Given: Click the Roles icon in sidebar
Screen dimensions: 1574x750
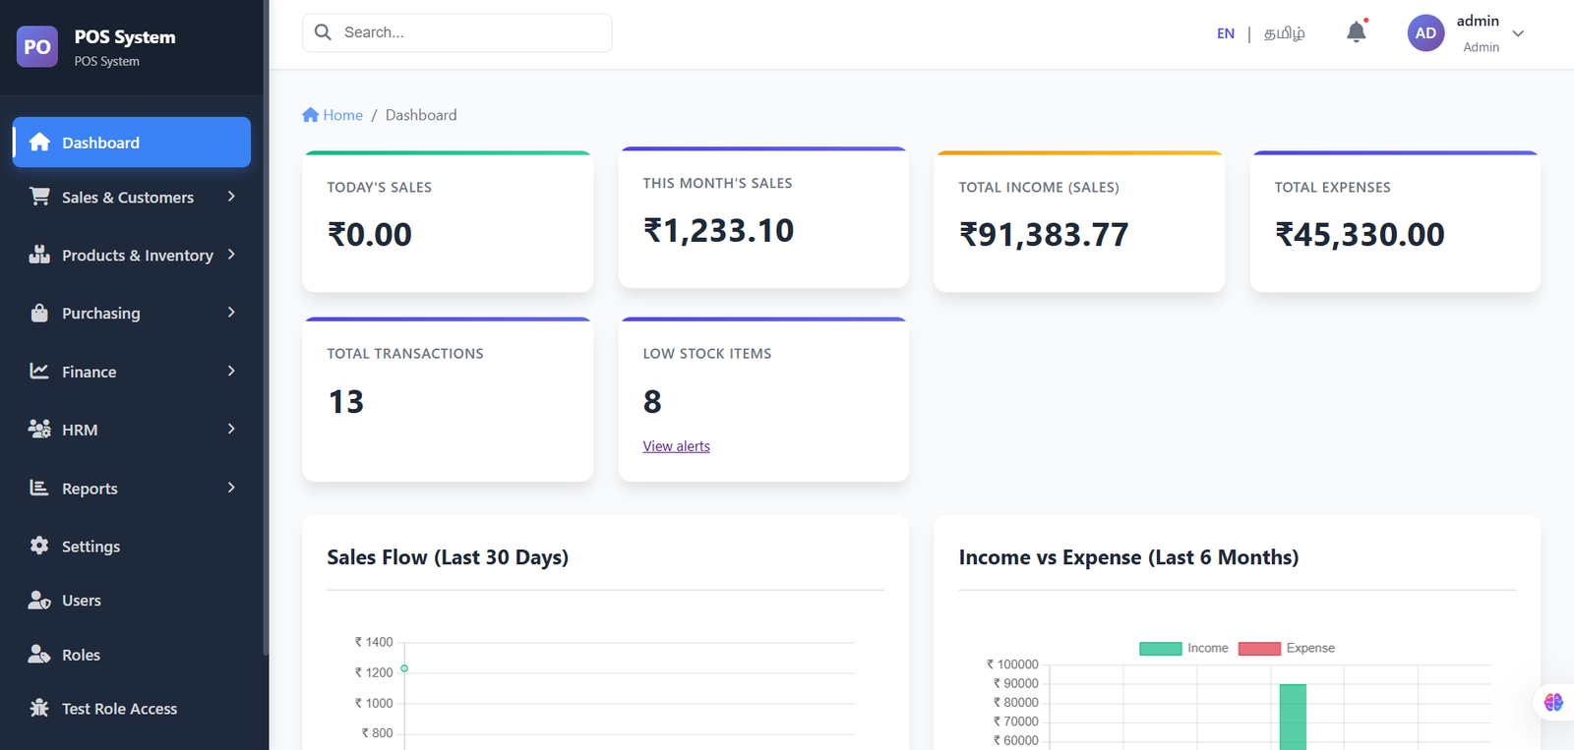Looking at the screenshot, I should pyautogui.click(x=39, y=655).
